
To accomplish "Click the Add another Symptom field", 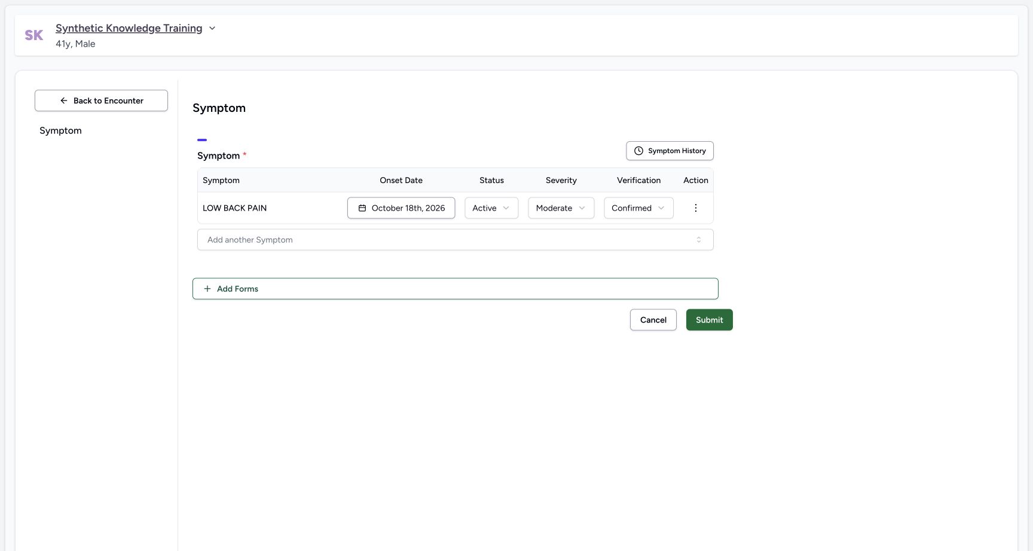I will 455,240.
